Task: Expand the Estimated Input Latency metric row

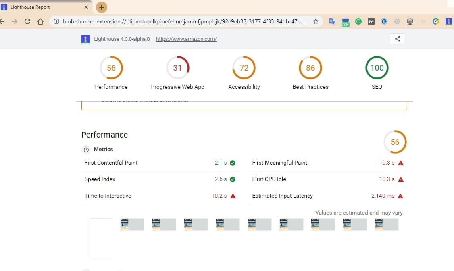Action: pos(328,196)
